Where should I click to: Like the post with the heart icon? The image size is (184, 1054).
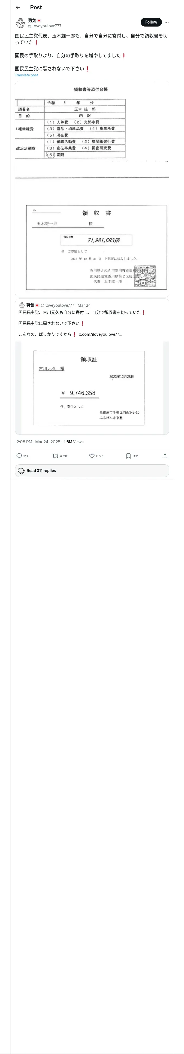92,455
